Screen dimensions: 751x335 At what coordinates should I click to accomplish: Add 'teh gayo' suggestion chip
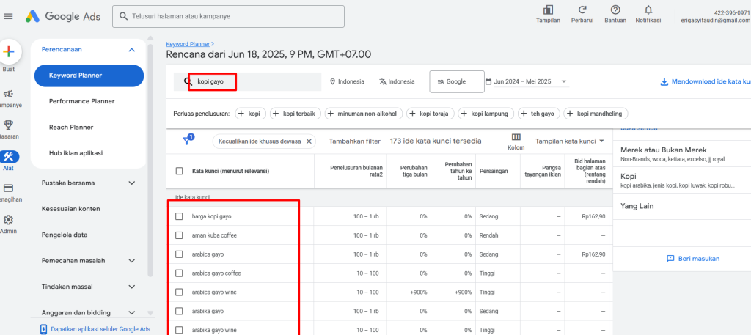pyautogui.click(x=538, y=114)
